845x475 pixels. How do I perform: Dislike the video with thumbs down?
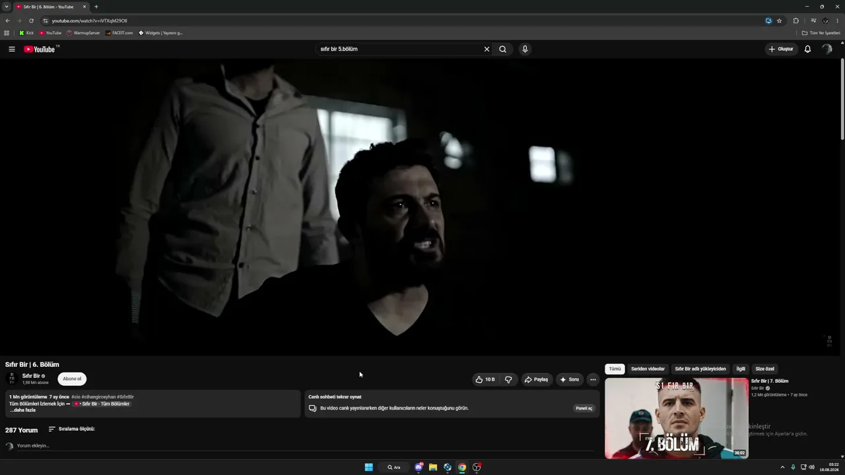[x=508, y=379]
